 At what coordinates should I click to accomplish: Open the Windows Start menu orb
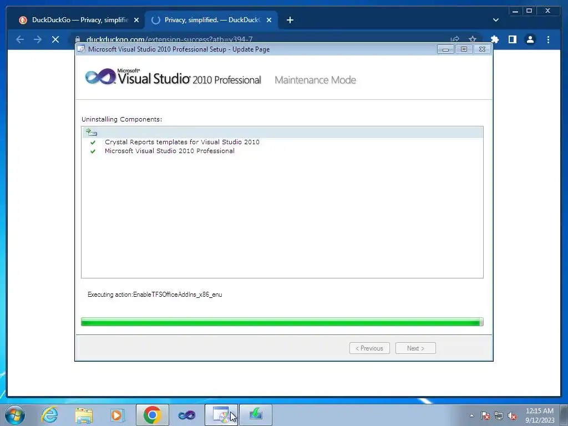point(15,415)
